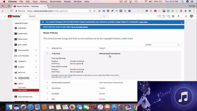This screenshot has height=111, width=197.
Task: Dismiss the monetization banner
Action: 182,23
